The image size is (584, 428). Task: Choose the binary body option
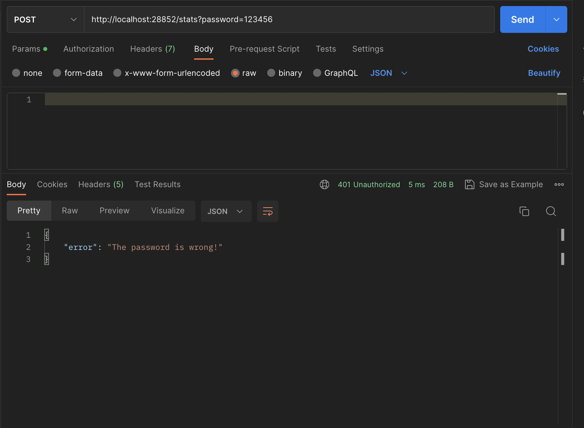[271, 73]
